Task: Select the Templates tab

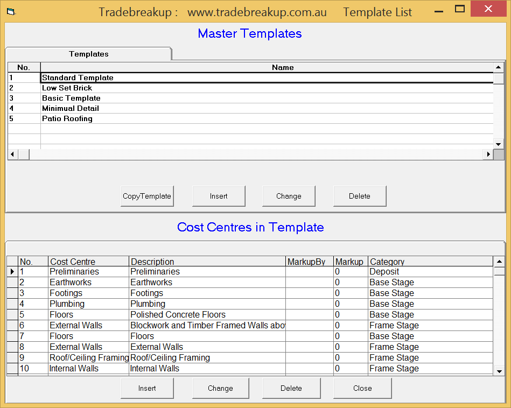Action: pyautogui.click(x=88, y=54)
